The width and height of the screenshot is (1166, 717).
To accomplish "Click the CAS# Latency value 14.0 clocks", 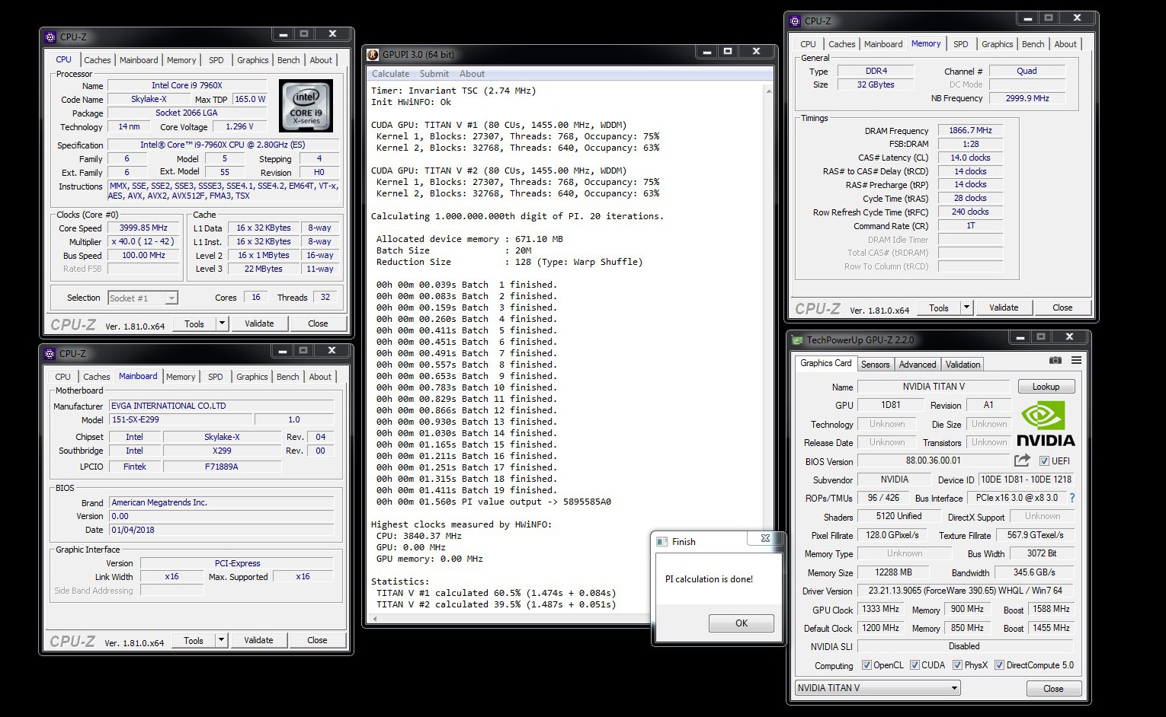I will coord(970,158).
